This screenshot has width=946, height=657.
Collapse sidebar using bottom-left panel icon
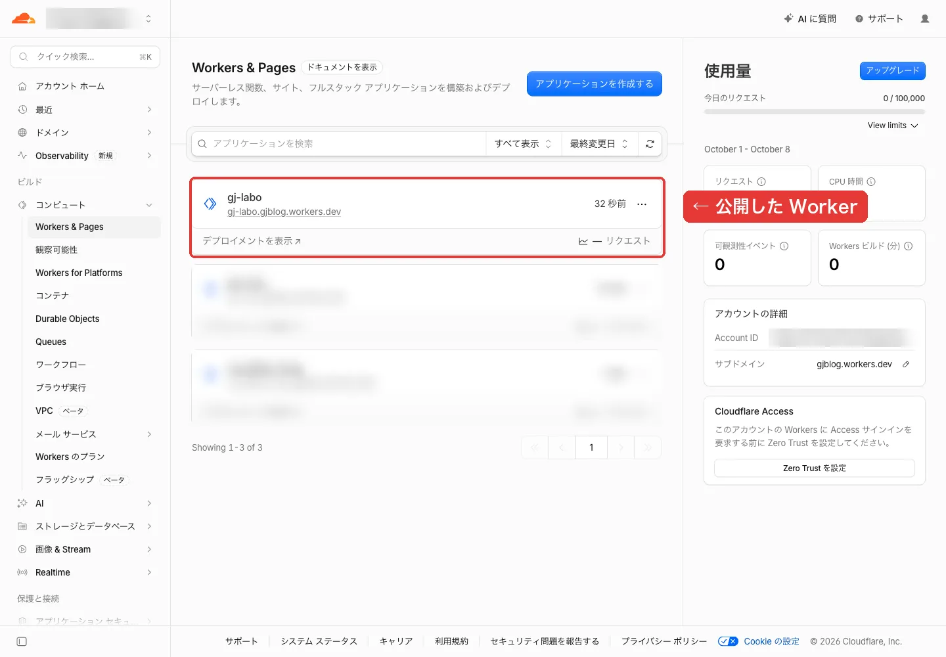pyautogui.click(x=22, y=641)
